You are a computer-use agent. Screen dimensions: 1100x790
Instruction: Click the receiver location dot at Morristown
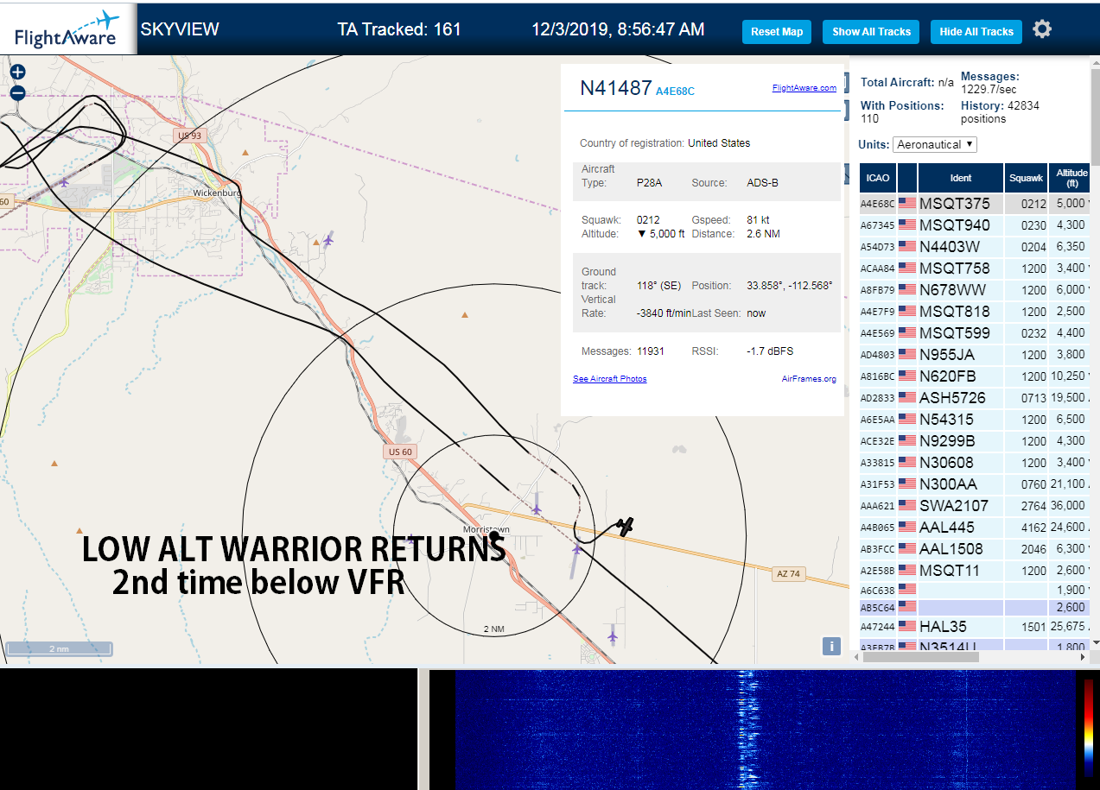[495, 537]
